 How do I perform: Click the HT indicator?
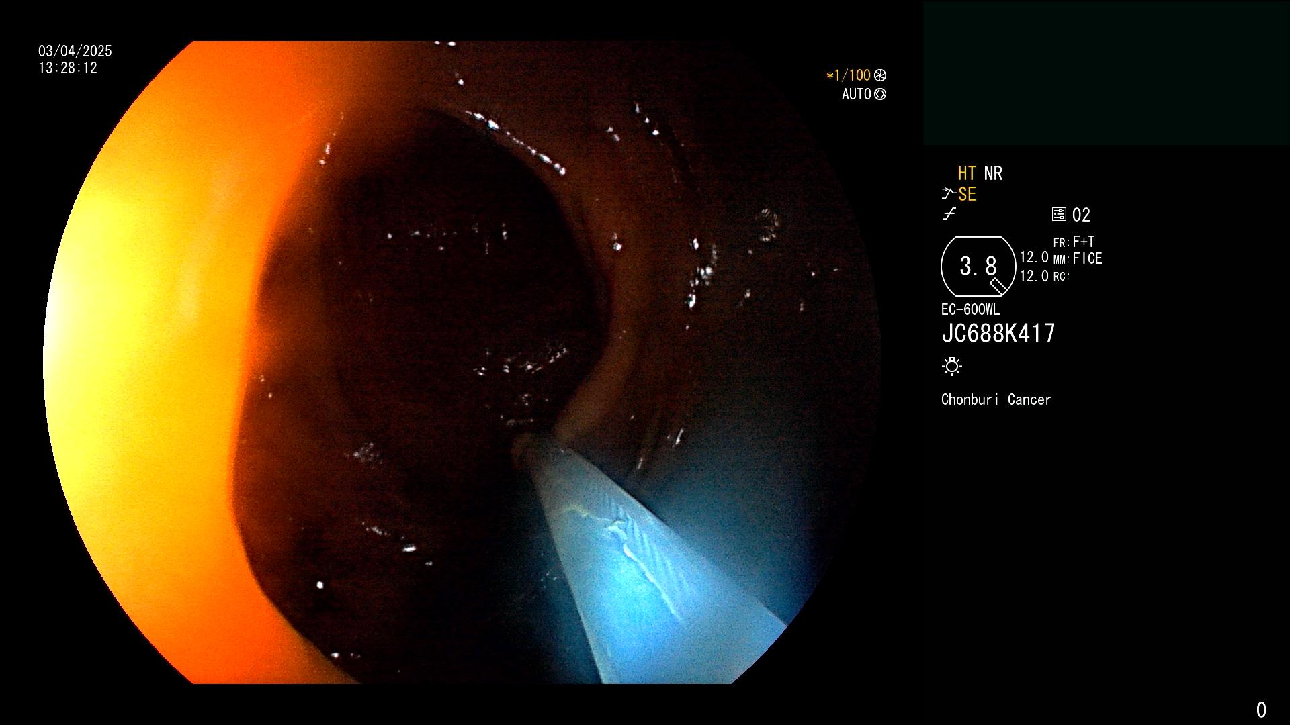tap(967, 173)
